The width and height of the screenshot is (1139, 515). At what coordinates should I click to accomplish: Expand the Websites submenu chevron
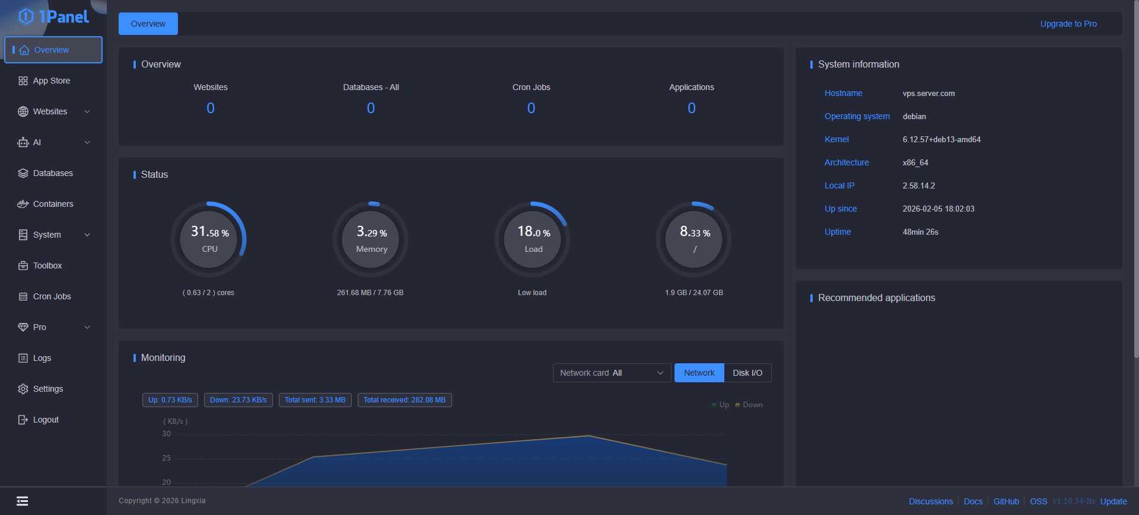(x=87, y=111)
